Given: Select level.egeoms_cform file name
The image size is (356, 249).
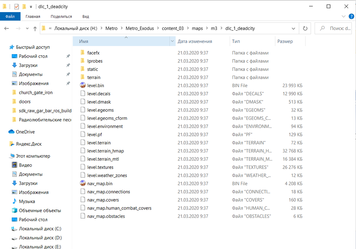Looking at the screenshot, I should 107,118.
